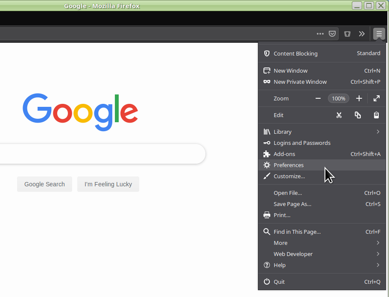Reset zoom via the 100% indicator
The image size is (389, 297).
pyautogui.click(x=339, y=98)
